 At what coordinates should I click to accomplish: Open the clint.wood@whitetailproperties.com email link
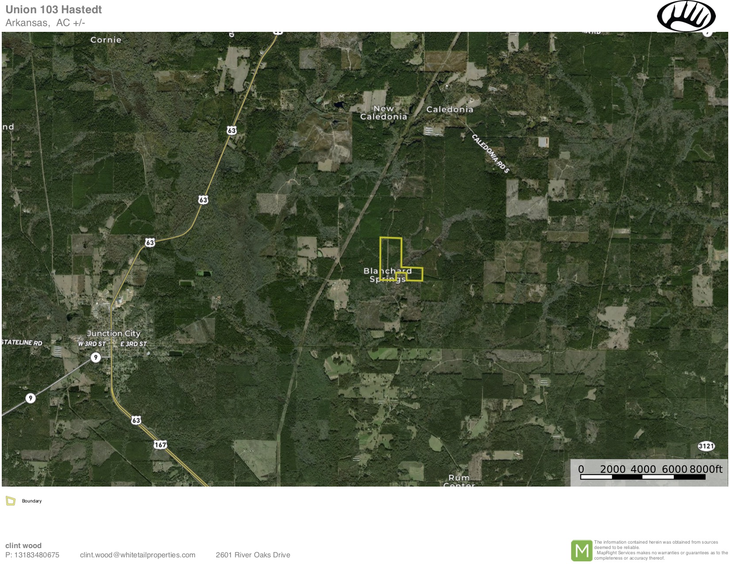tap(138, 555)
